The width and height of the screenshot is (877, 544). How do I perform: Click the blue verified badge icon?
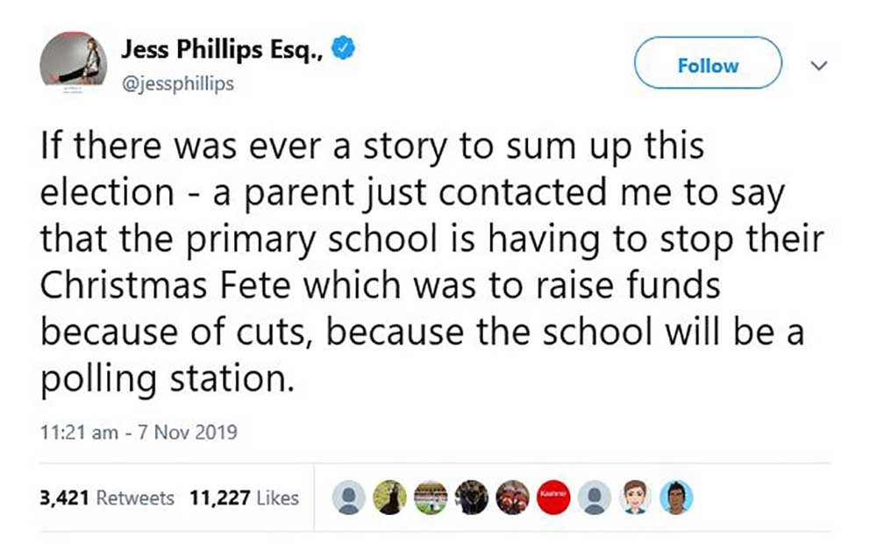coord(346,49)
